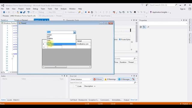192x108 pixels.
Task: Open the Application Insights dropdown arrow
Action: point(169,12)
